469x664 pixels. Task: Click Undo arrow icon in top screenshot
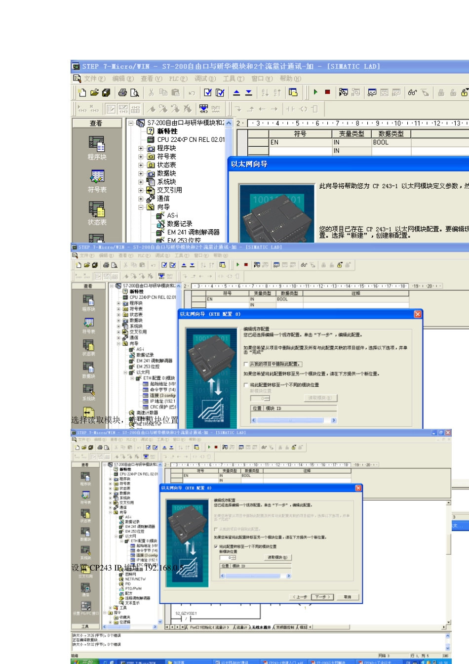click(192, 92)
